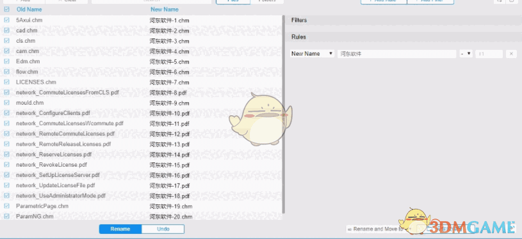Select network_UseAdministratorMode.pdf file name
This screenshot has width=522, height=239.
[x=61, y=196]
